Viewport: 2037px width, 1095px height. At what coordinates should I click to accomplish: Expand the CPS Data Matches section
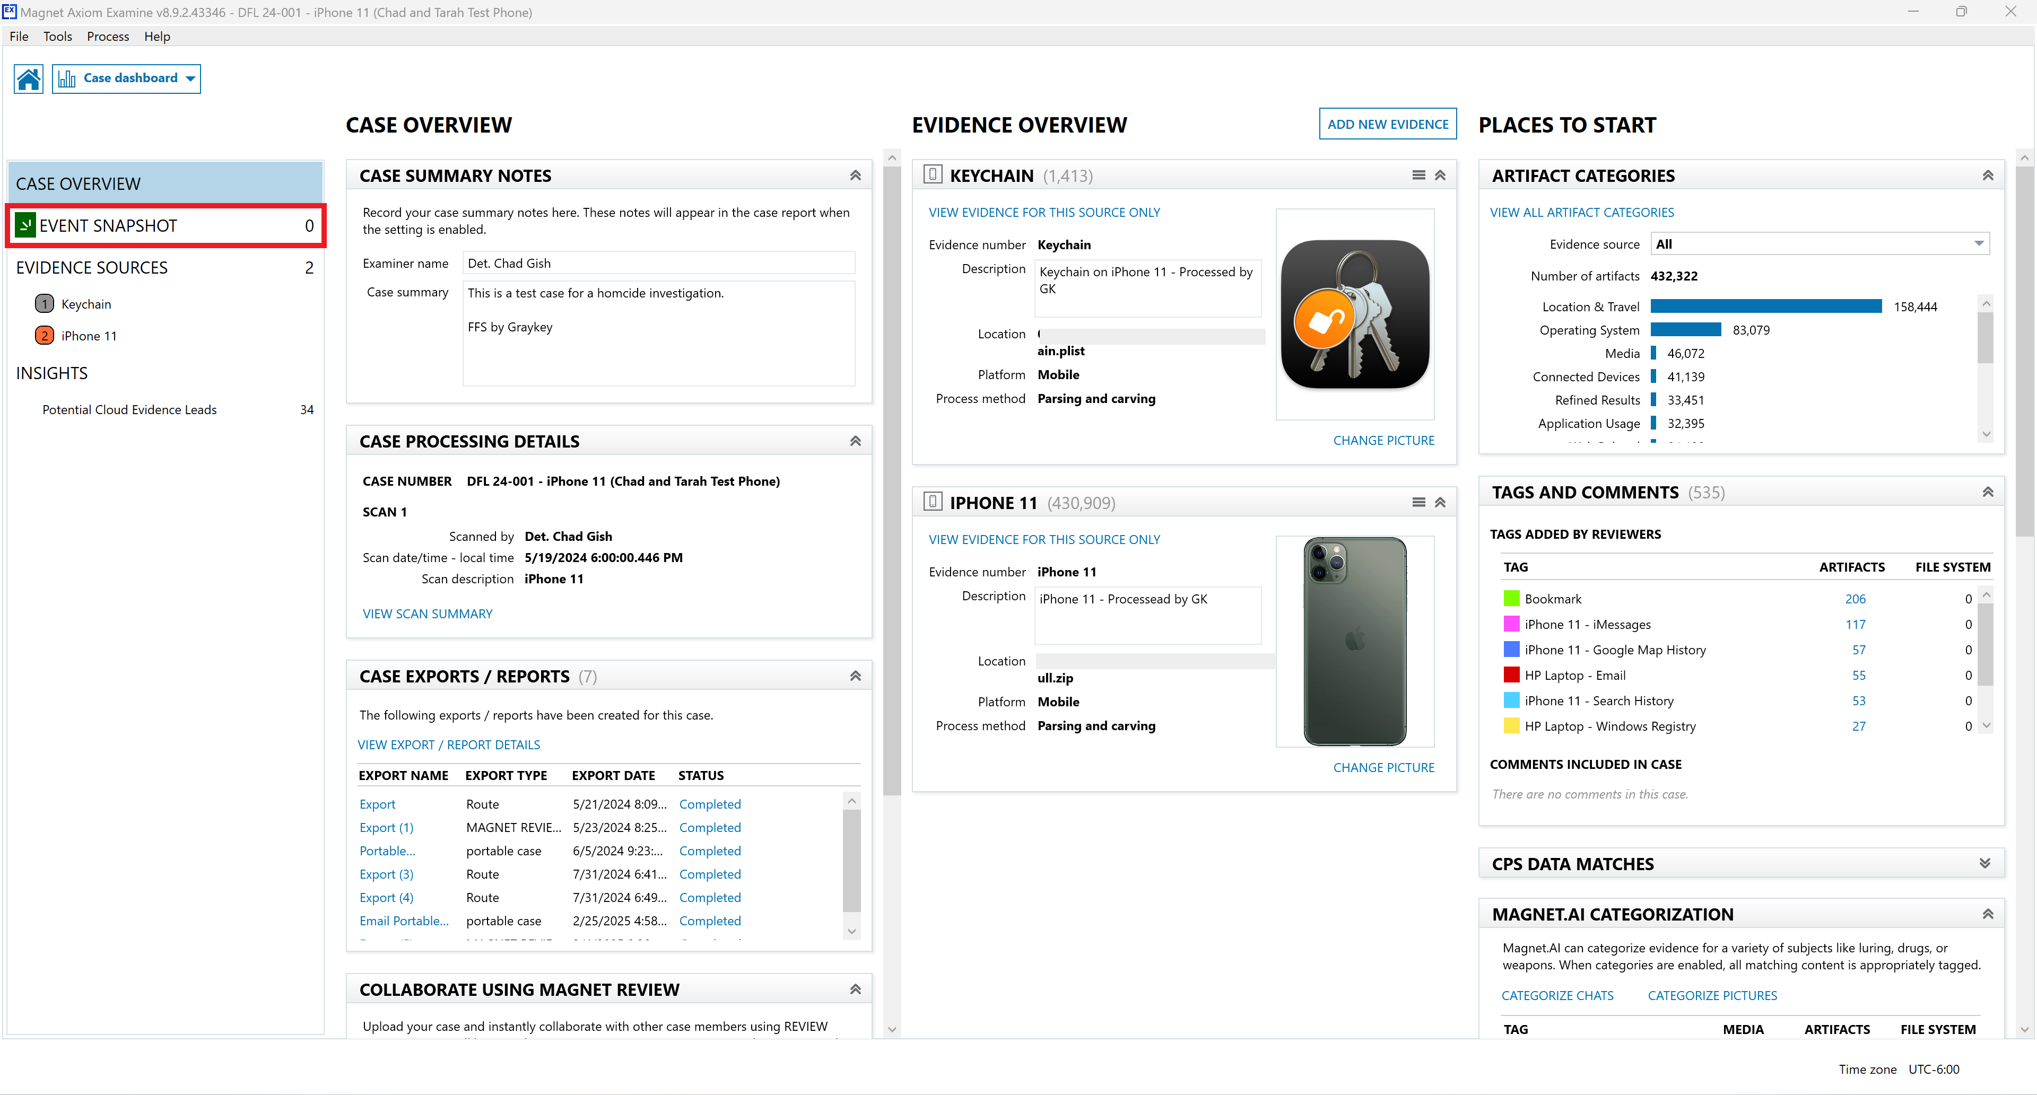click(1985, 863)
